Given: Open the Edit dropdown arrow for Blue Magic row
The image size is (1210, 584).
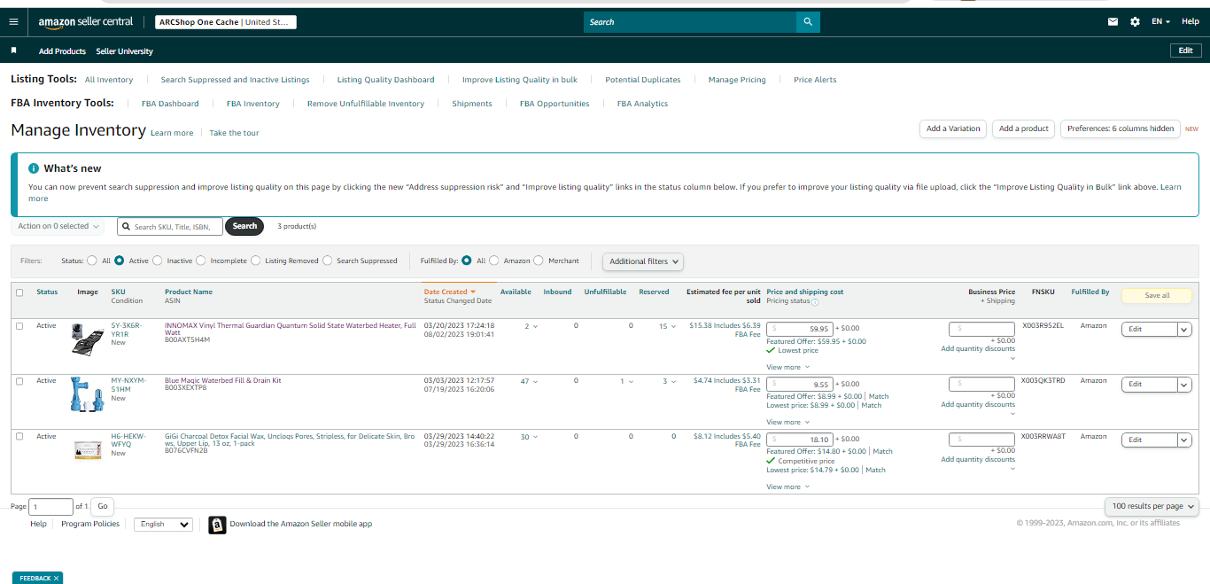Looking at the screenshot, I should [x=1184, y=385].
